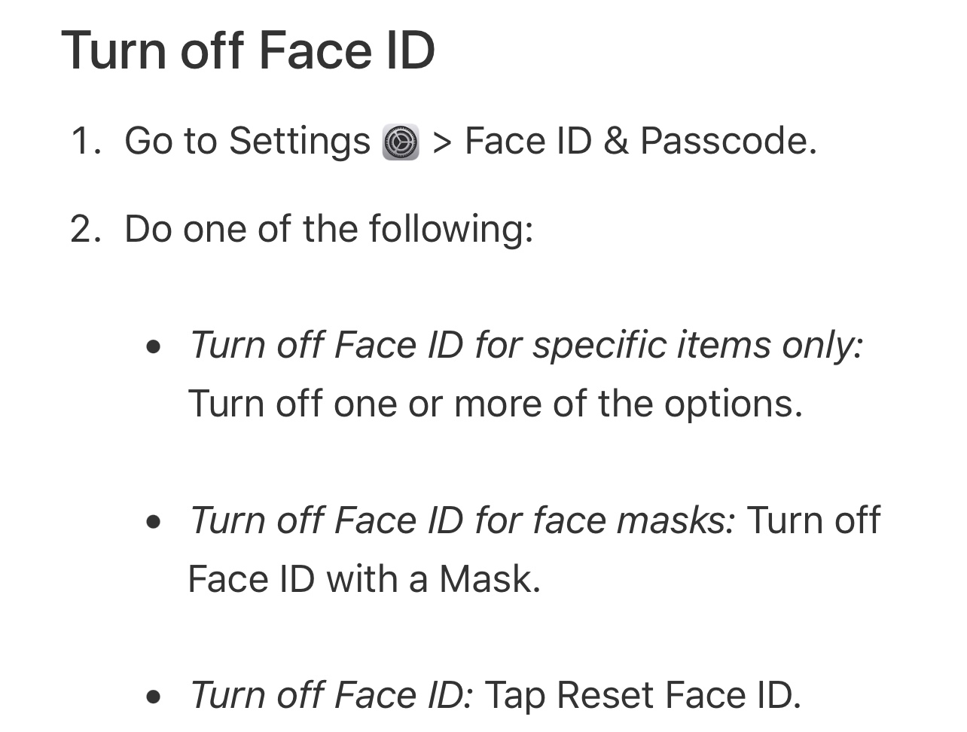Click the word 'Passcode' in step one
967x732 pixels.
[726, 142]
